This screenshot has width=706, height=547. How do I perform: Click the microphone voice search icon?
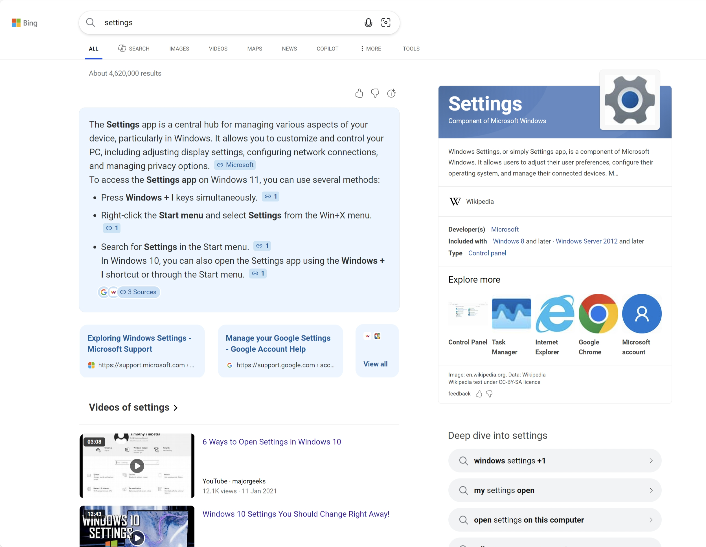click(x=368, y=23)
